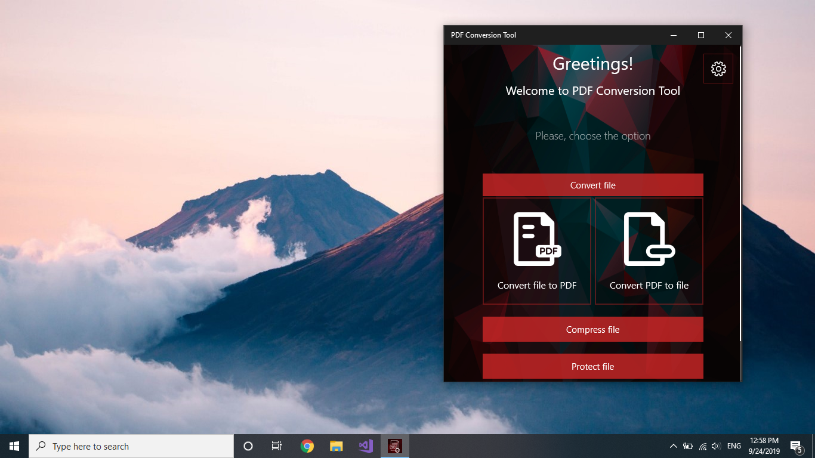This screenshot has width=815, height=458.
Task: Expand hidden icons in system tray
Action: [673, 445]
